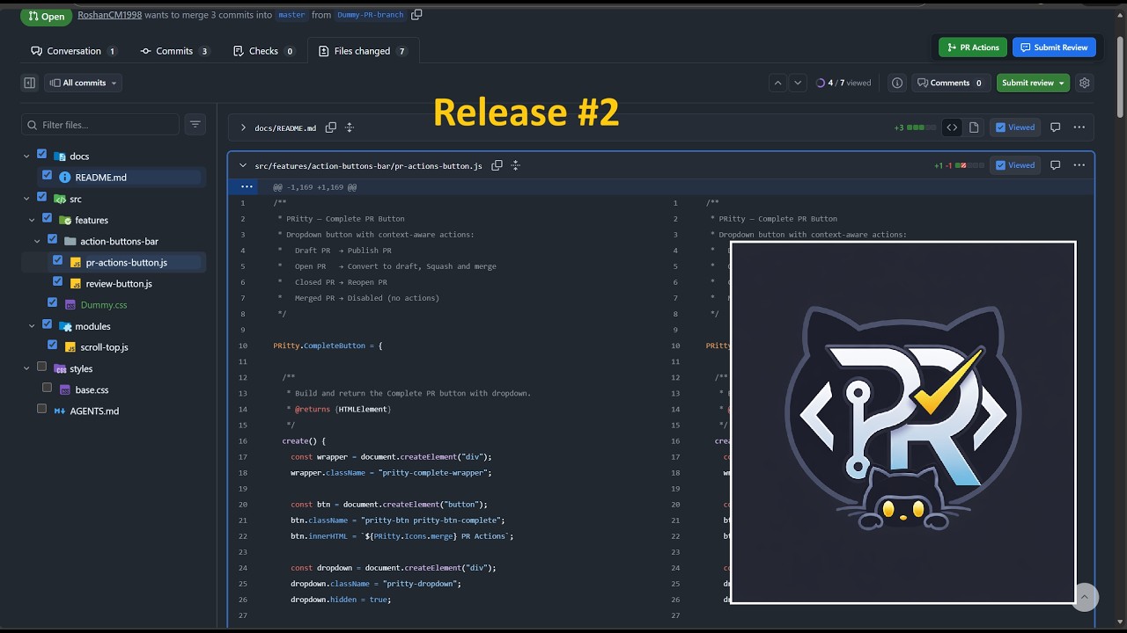Comment on the pr-actions-button.js file
Screen dimensions: 1127x633
coord(1056,165)
